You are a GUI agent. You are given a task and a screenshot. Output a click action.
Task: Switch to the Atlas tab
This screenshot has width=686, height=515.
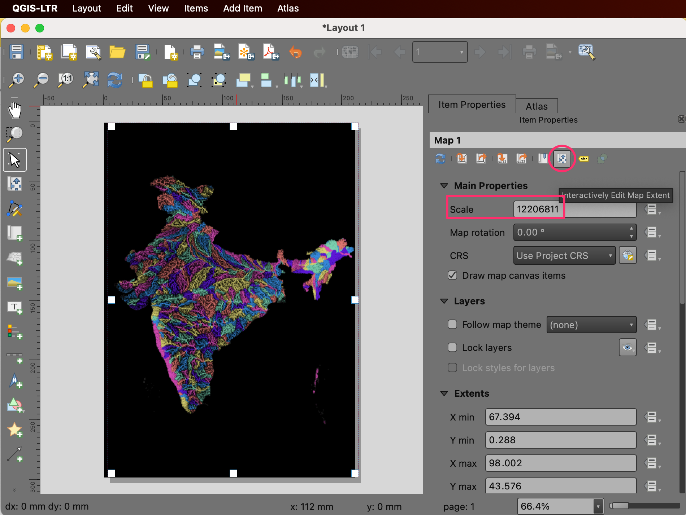tap(537, 106)
